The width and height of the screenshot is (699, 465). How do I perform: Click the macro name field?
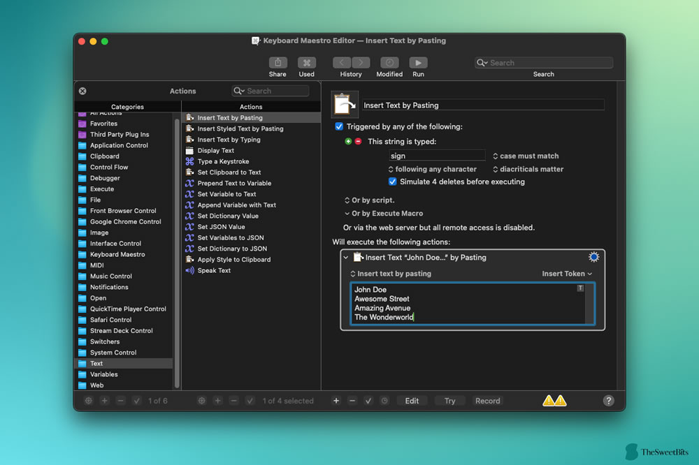click(483, 105)
